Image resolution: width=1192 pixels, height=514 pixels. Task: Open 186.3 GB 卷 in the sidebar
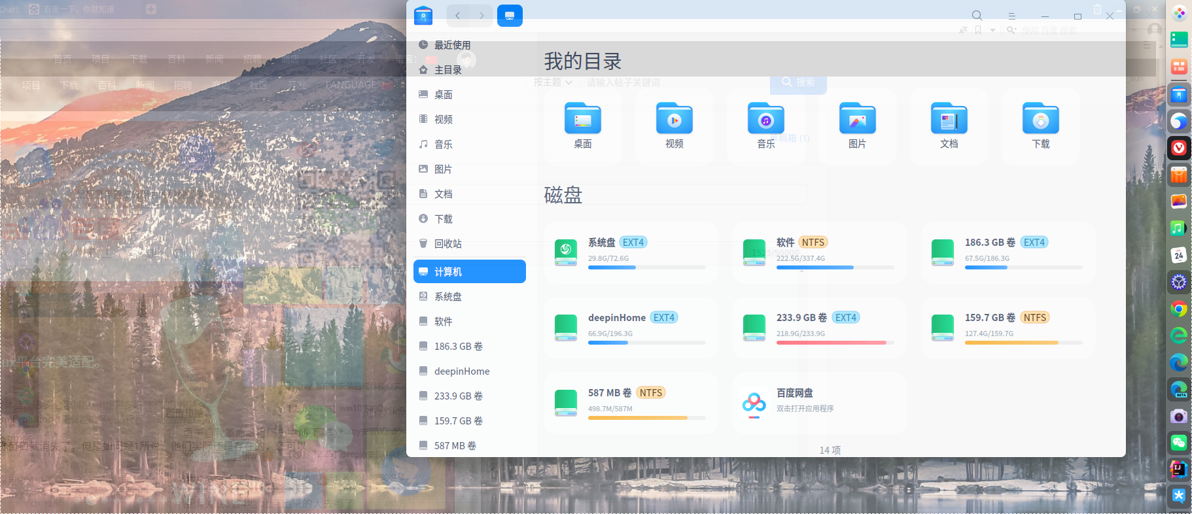pyautogui.click(x=470, y=347)
